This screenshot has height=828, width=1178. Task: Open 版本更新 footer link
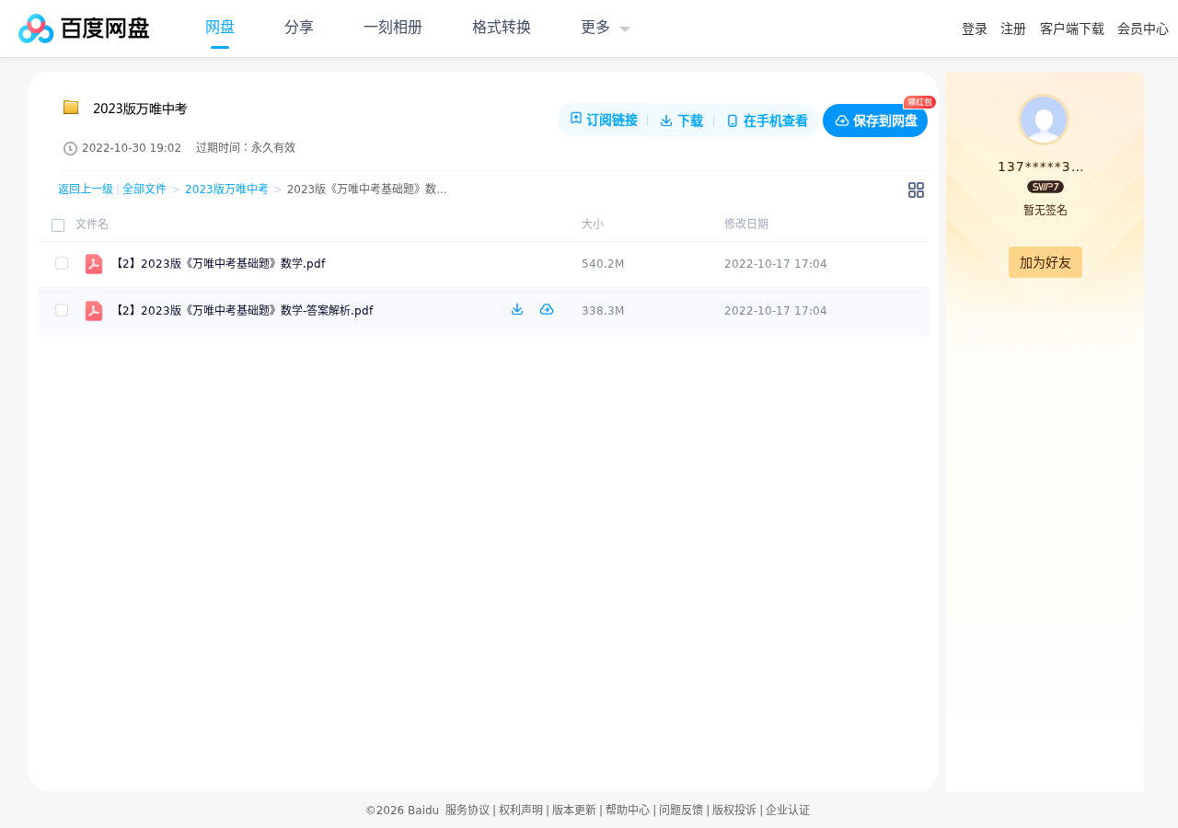(x=574, y=811)
